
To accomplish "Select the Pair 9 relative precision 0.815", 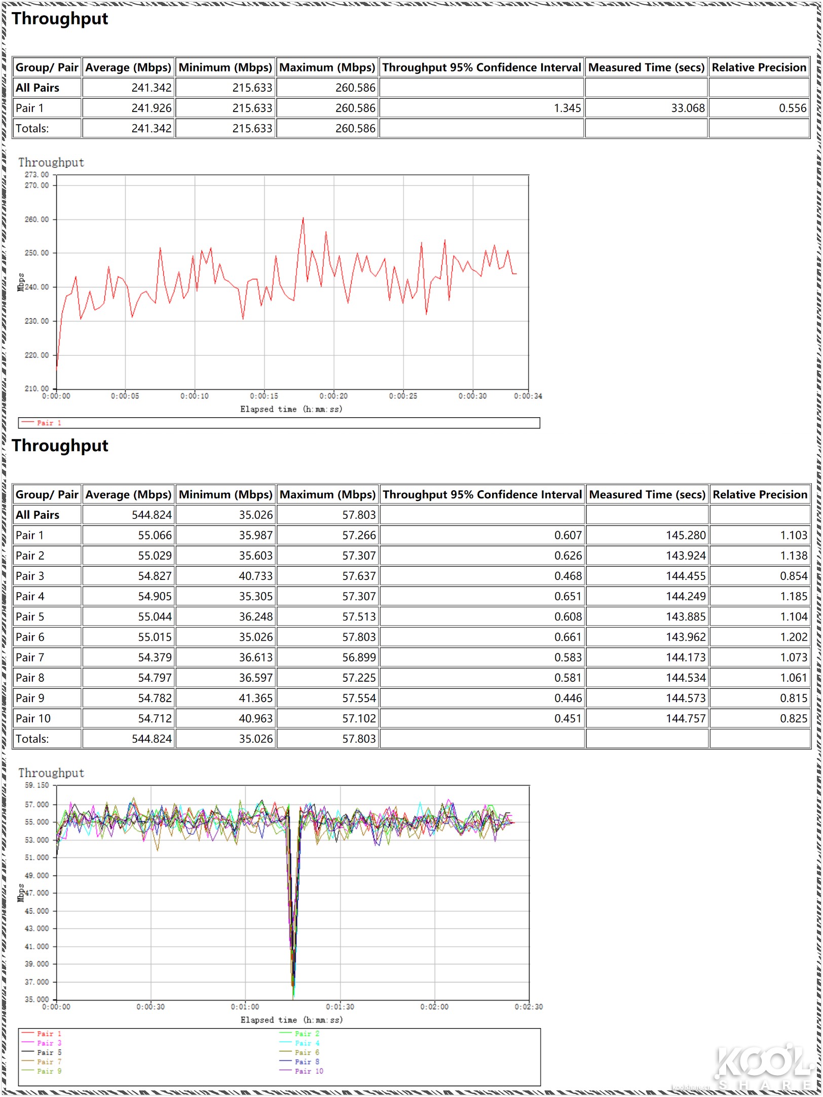I will point(794,698).
